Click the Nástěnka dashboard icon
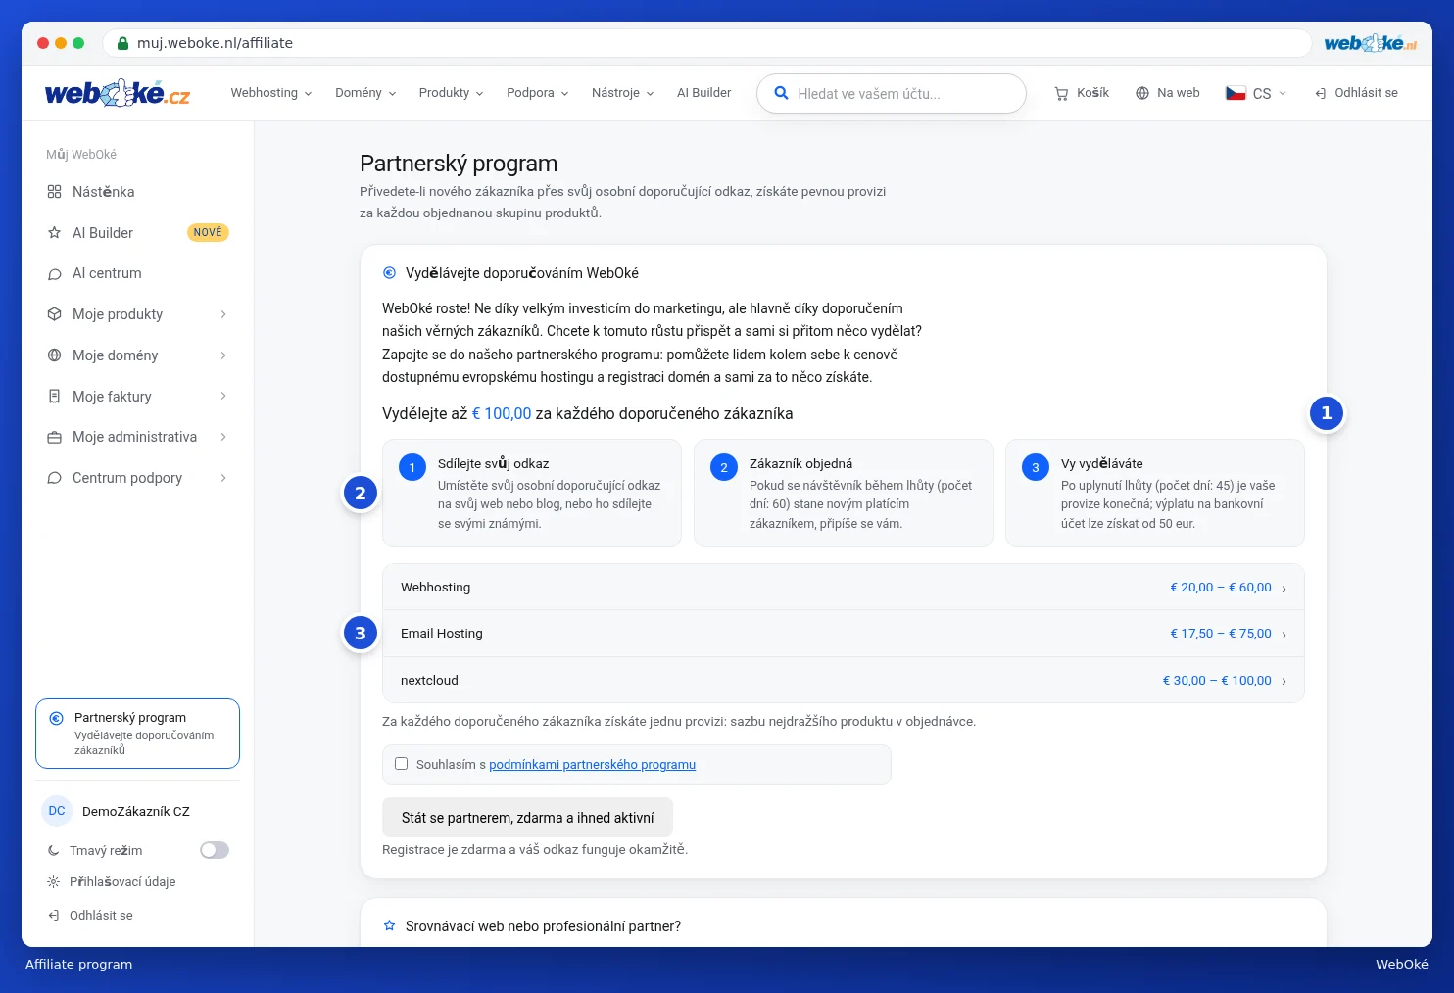This screenshot has width=1454, height=993. tap(54, 192)
